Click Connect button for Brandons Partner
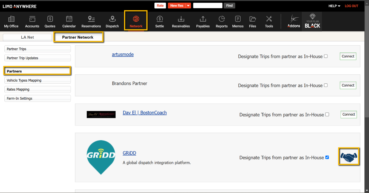The width and height of the screenshot is (369, 193). [348, 85]
